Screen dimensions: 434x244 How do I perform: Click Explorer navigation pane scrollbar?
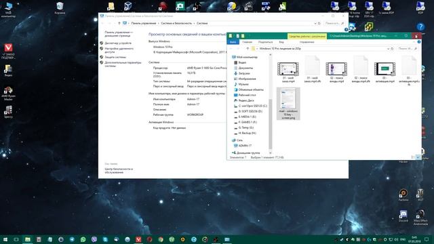coord(271,123)
